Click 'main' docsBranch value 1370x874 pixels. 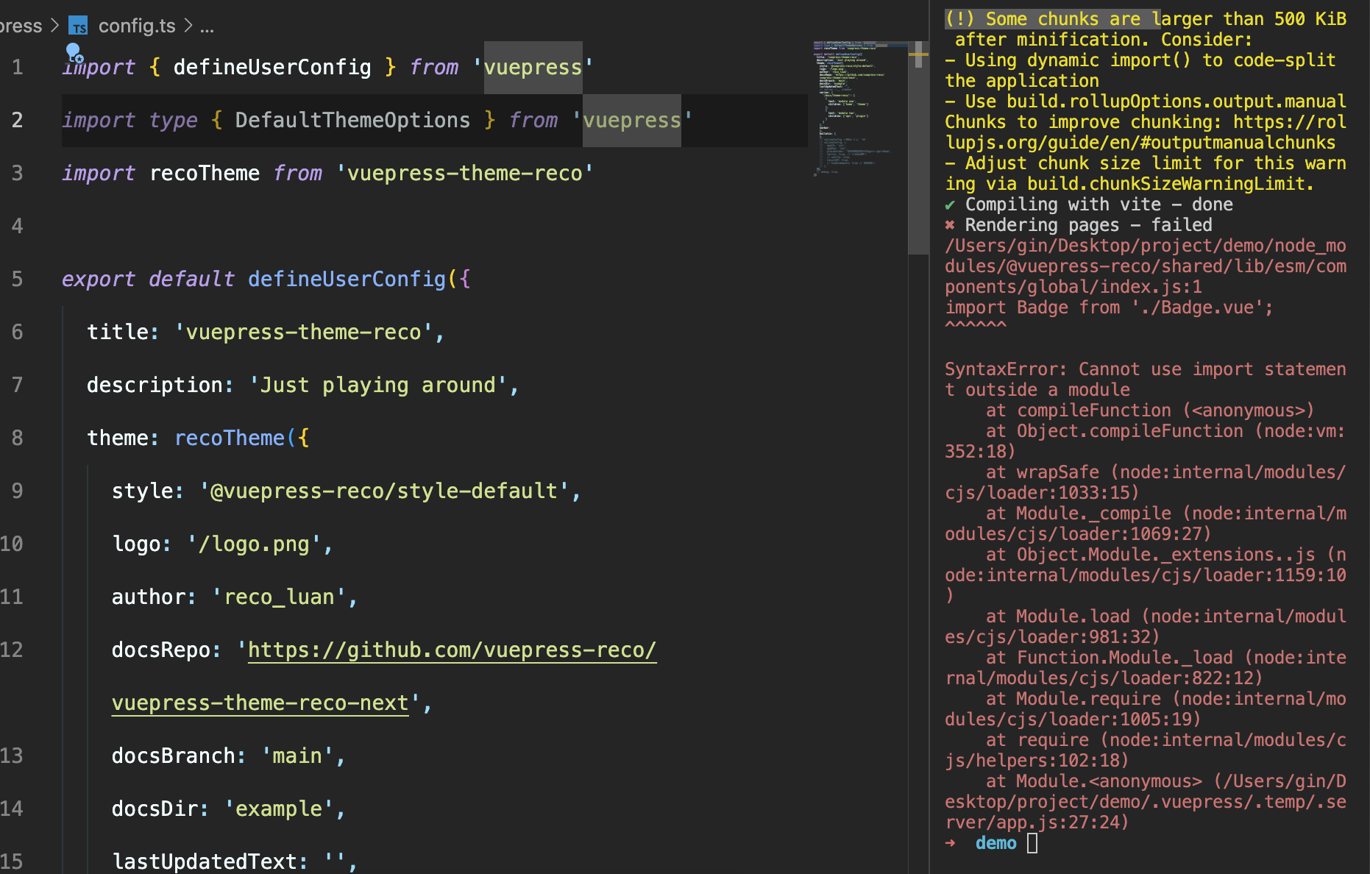297,756
